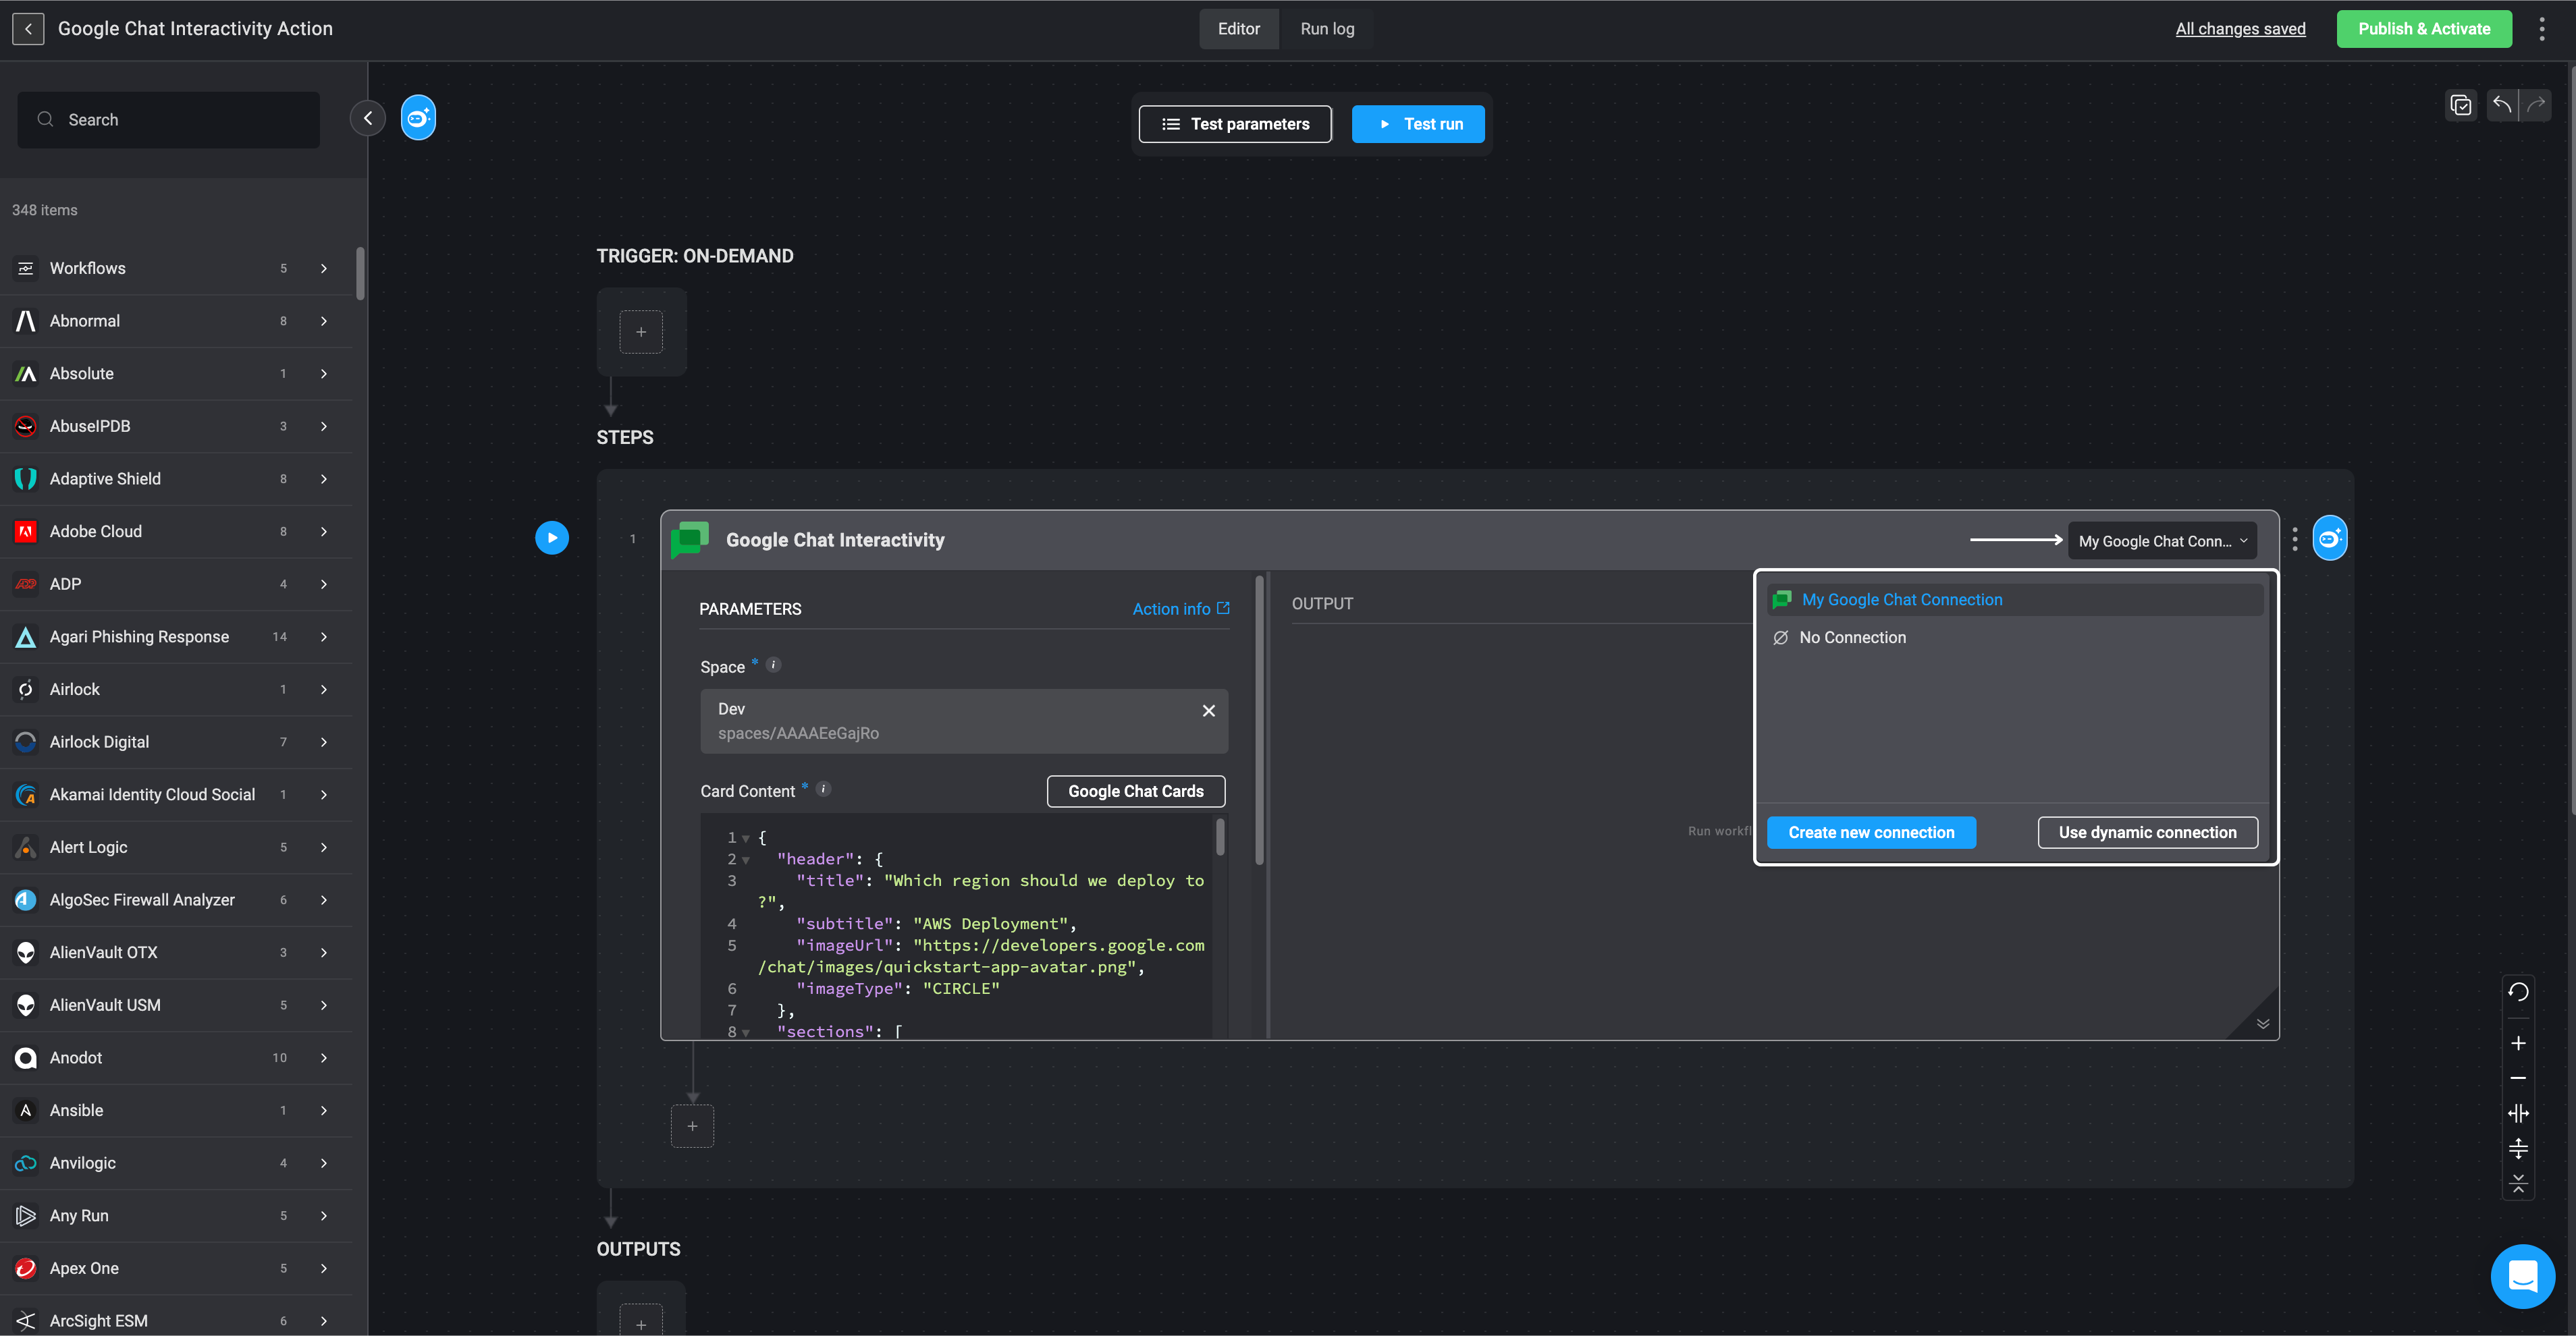2576x1336 pixels.
Task: Click the All changes saved link
Action: (x=2240, y=29)
